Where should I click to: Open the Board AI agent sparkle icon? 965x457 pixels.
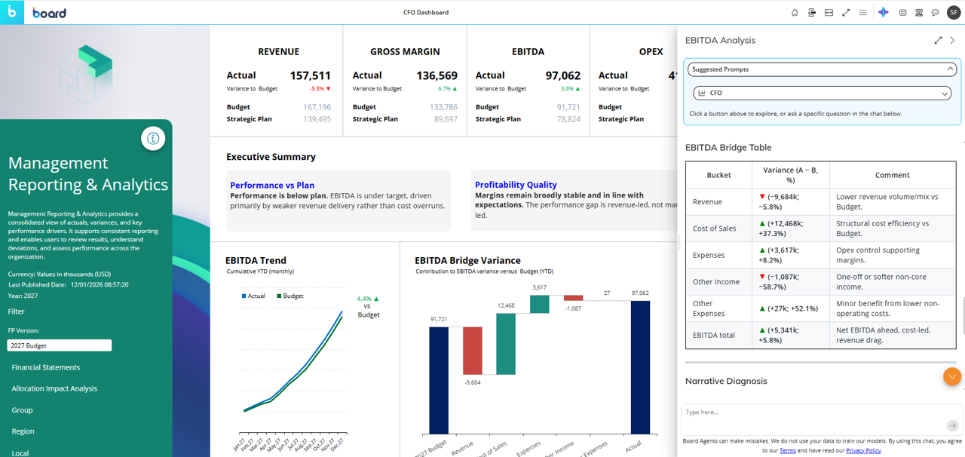pyautogui.click(x=883, y=13)
